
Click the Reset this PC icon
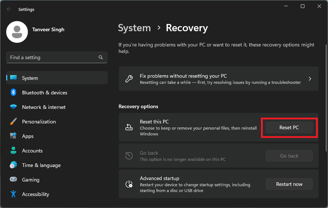point(129,127)
